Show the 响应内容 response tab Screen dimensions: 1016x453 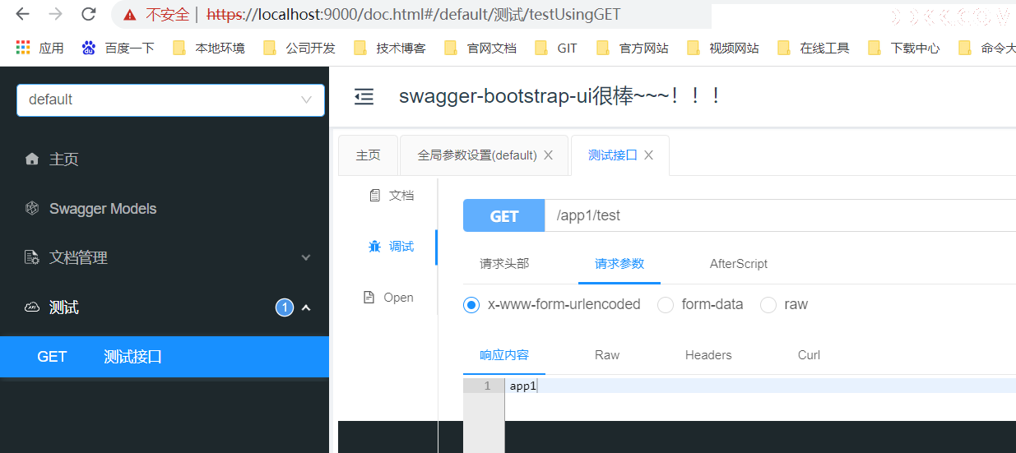click(x=504, y=355)
